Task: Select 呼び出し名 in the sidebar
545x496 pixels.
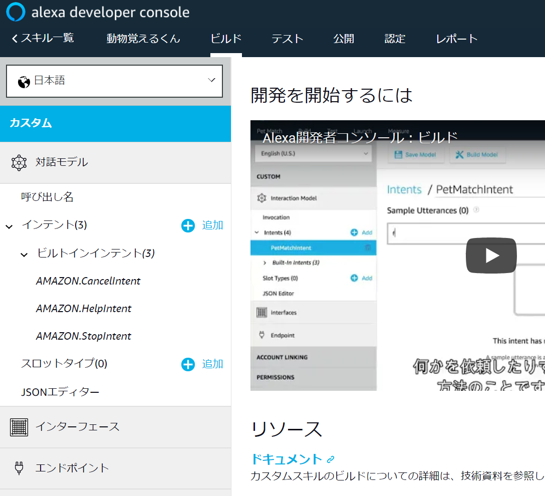Action: pos(48,197)
